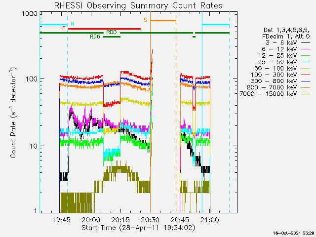Click the red flare interval bar
Image resolution: width=316 pixels, height=237 pixels.
[104, 29]
